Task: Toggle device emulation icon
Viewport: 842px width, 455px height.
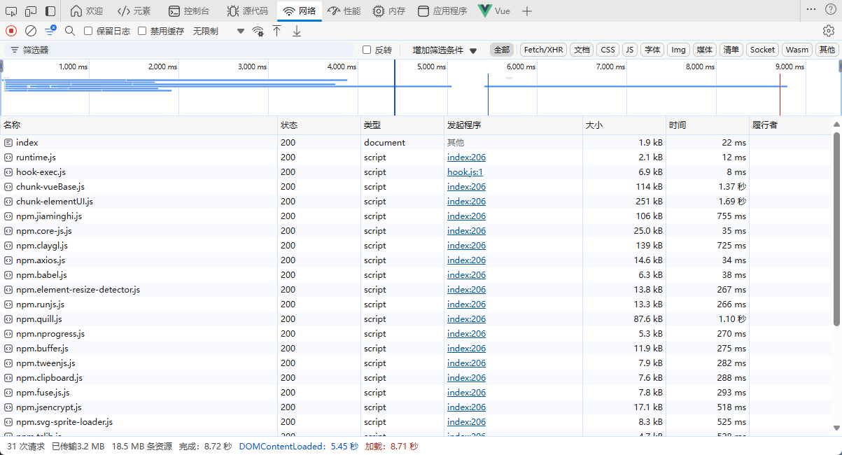Action: pyautogui.click(x=31, y=11)
